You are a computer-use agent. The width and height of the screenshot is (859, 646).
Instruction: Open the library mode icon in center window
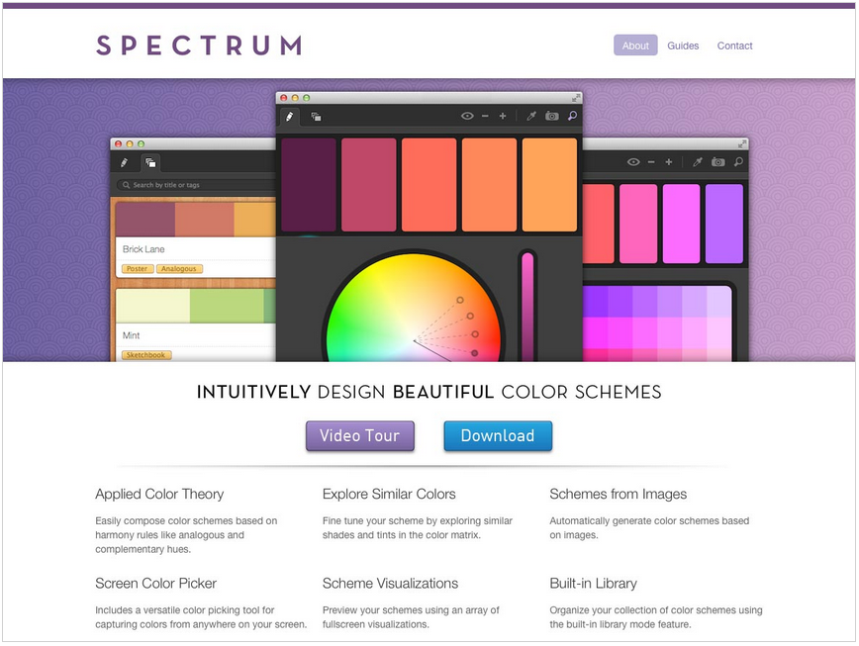(x=316, y=116)
